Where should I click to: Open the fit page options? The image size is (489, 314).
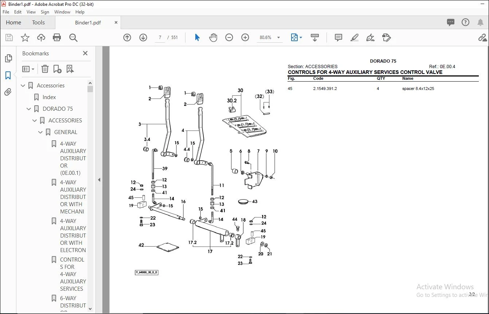[x=296, y=38]
